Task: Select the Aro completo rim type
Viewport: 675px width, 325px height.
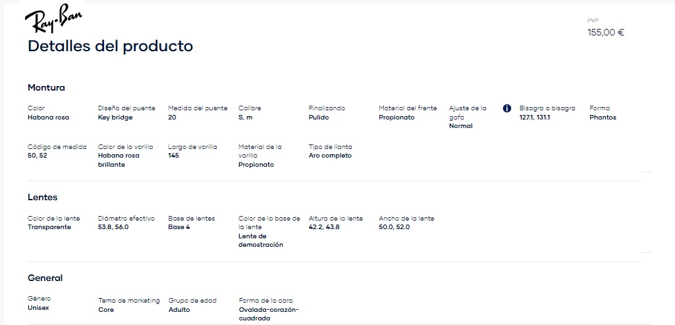Action: click(x=330, y=156)
